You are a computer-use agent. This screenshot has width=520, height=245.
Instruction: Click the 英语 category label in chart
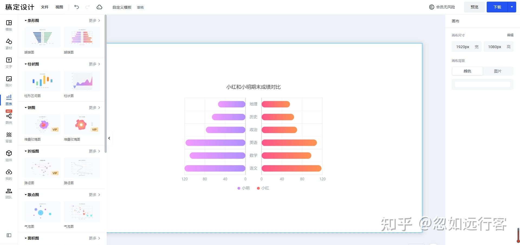(x=253, y=143)
